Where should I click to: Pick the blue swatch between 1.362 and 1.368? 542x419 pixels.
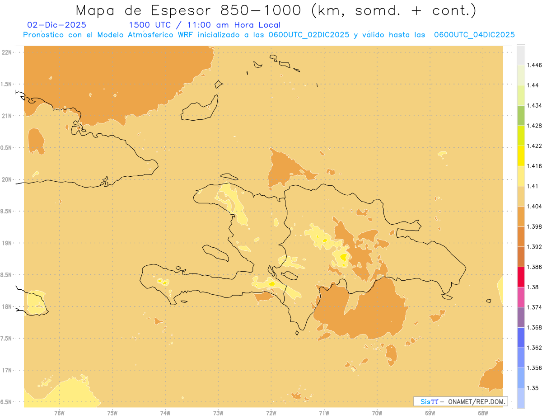pyautogui.click(x=521, y=337)
